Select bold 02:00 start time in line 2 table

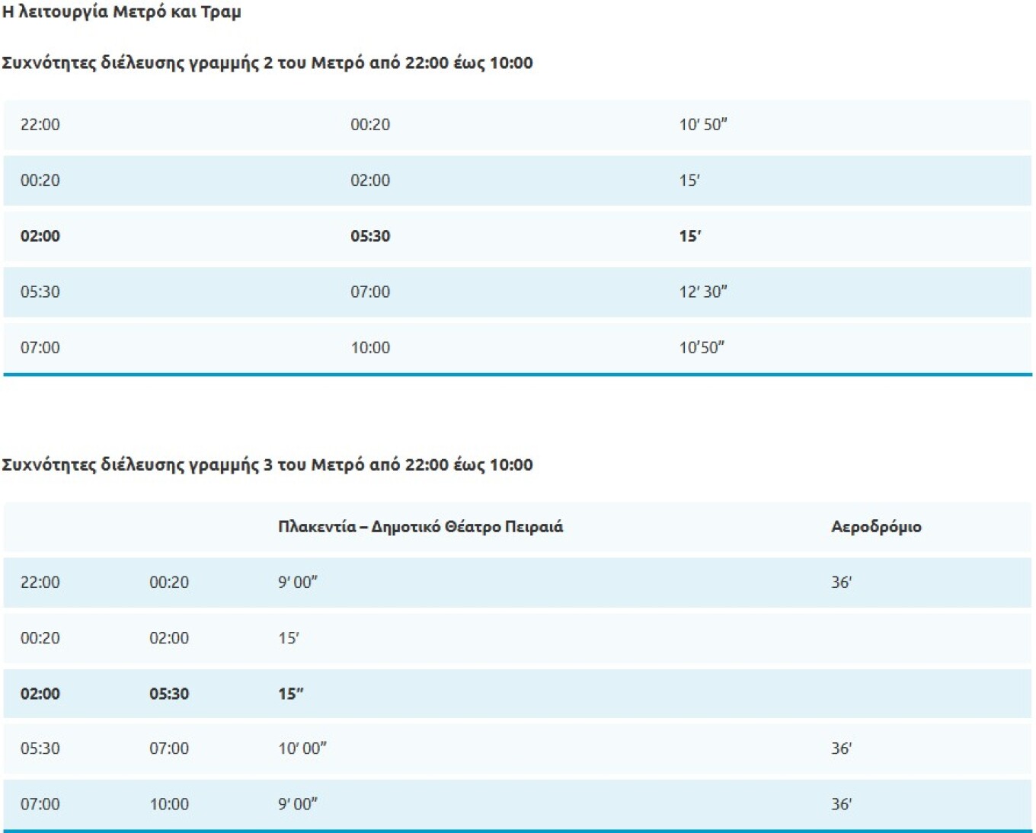coord(40,236)
